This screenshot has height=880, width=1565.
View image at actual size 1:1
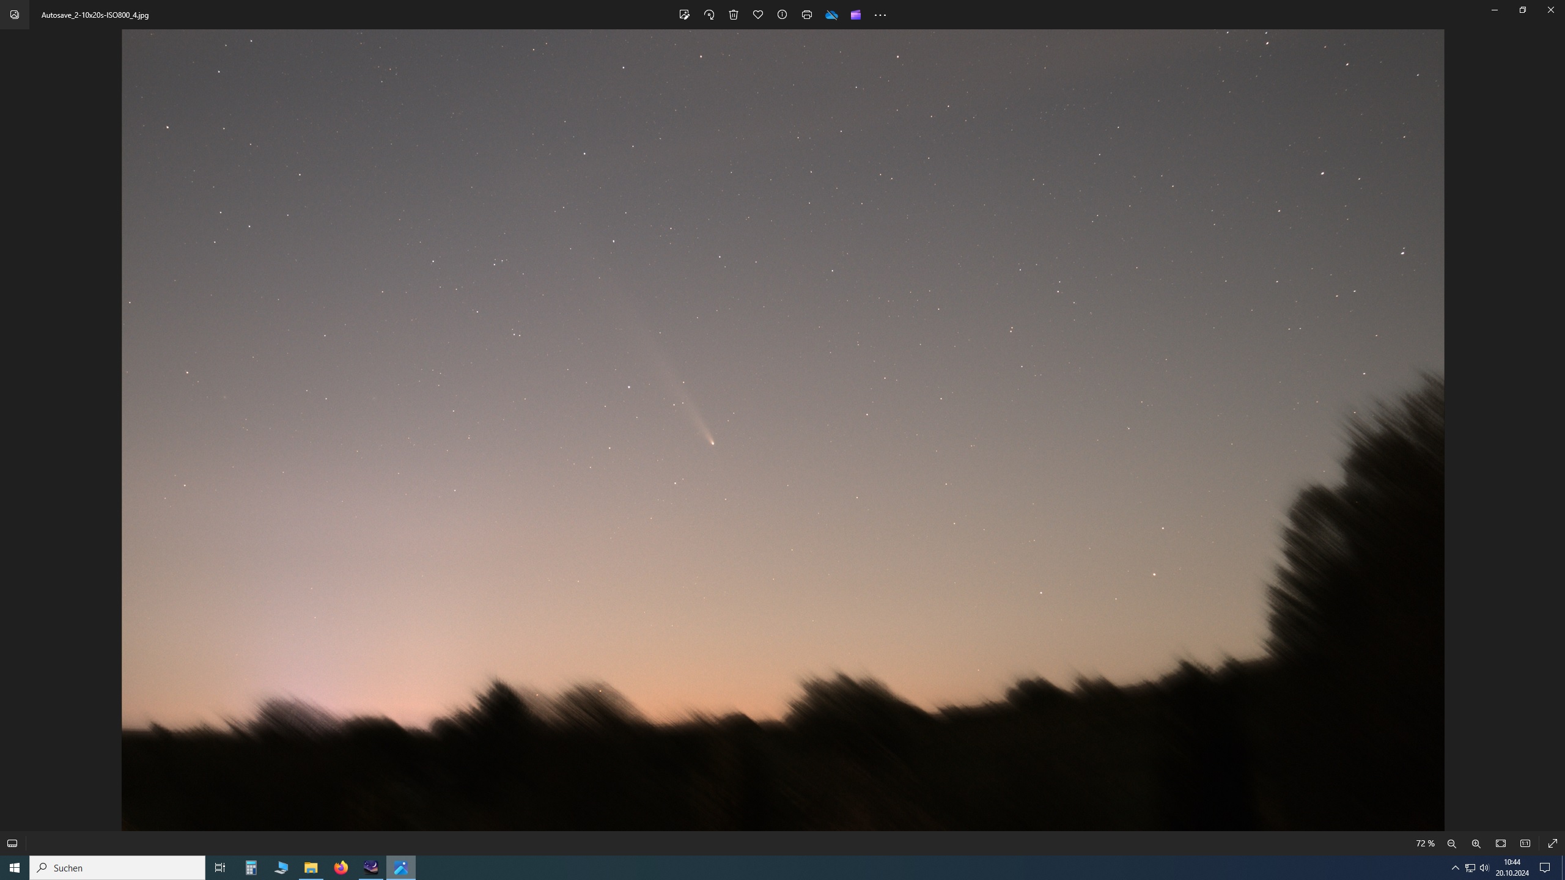(x=1525, y=843)
